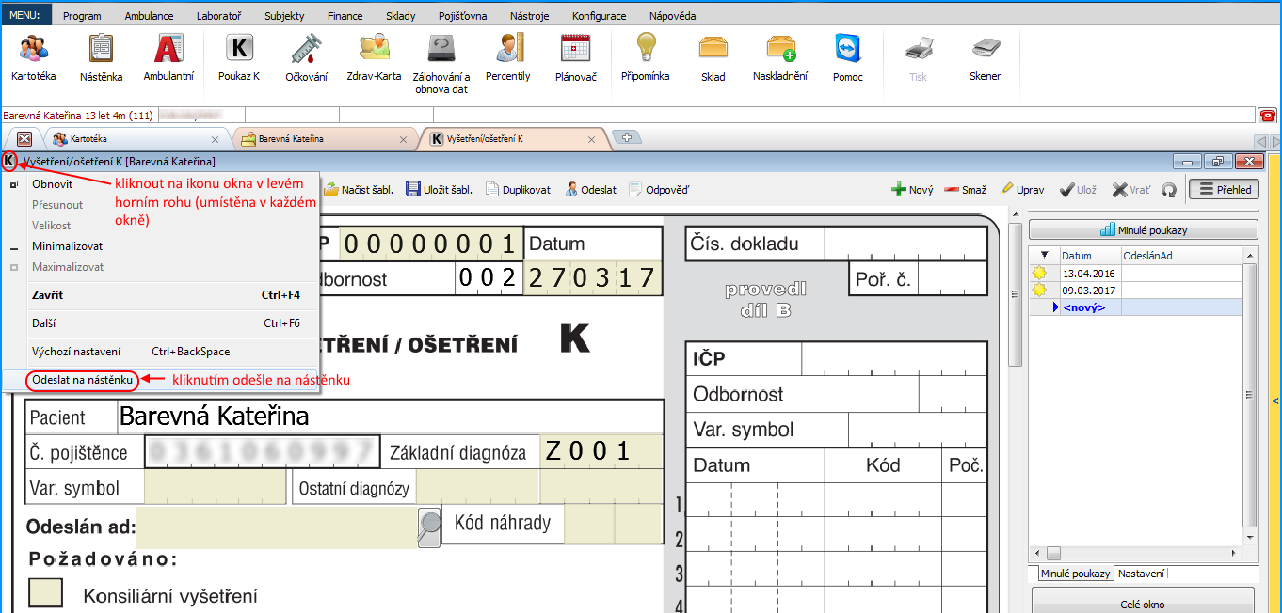Tick the Konsiliární vyšetření checkbox
This screenshot has width=1282, height=613.
click(45, 593)
